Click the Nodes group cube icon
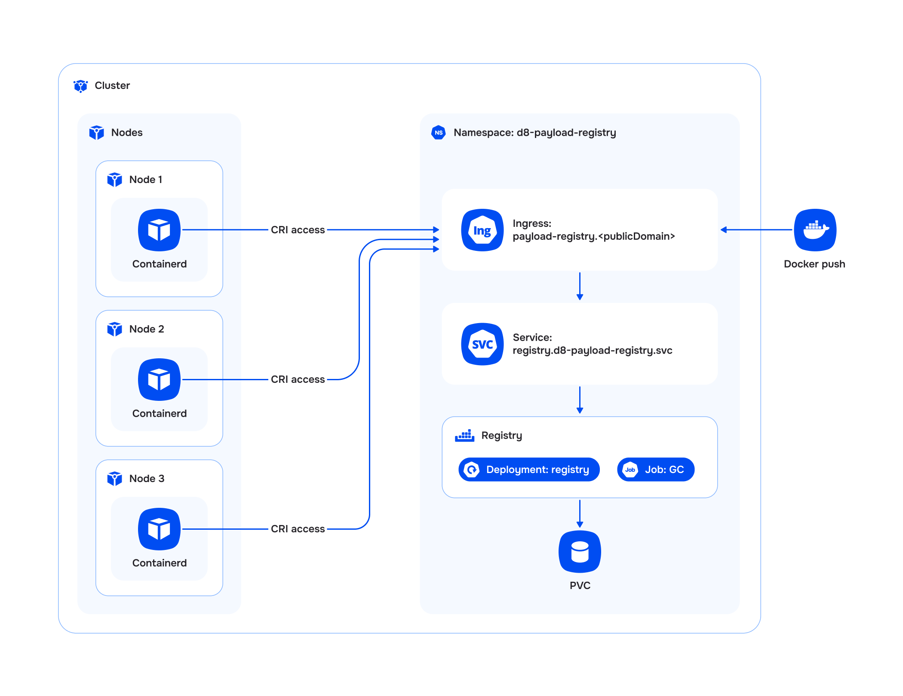 pyautogui.click(x=96, y=132)
